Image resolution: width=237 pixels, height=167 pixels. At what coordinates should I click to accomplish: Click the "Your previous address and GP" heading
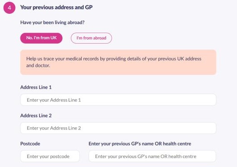pos(56,8)
